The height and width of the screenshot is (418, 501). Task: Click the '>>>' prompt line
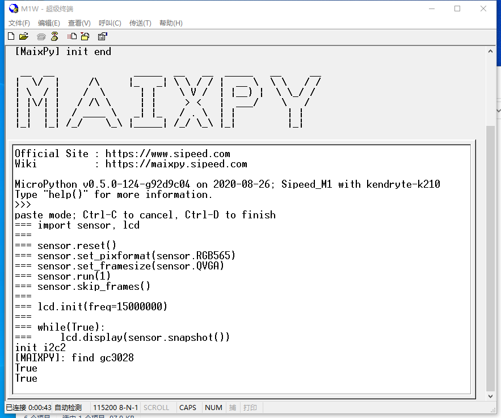pos(23,205)
